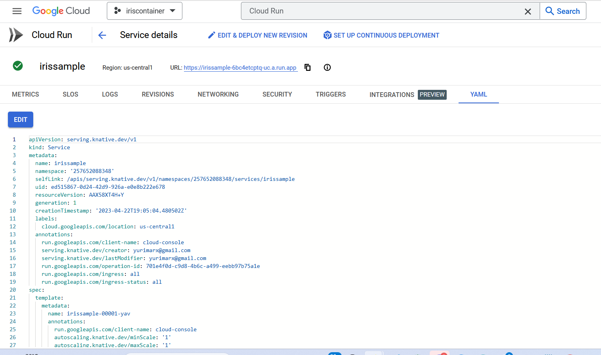
Task: Click the 'ingress-status: all' line
Action: click(x=102, y=282)
